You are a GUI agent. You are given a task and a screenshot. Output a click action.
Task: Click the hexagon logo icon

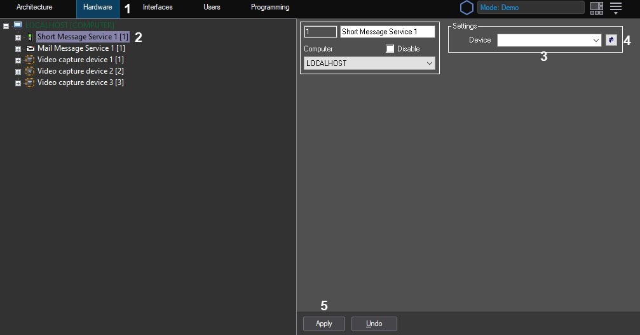(x=466, y=8)
